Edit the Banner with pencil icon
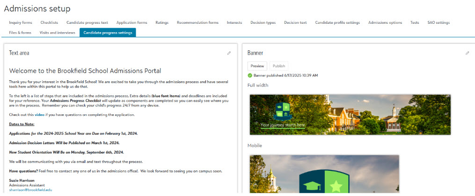This screenshot has width=475, height=196. click(x=468, y=53)
